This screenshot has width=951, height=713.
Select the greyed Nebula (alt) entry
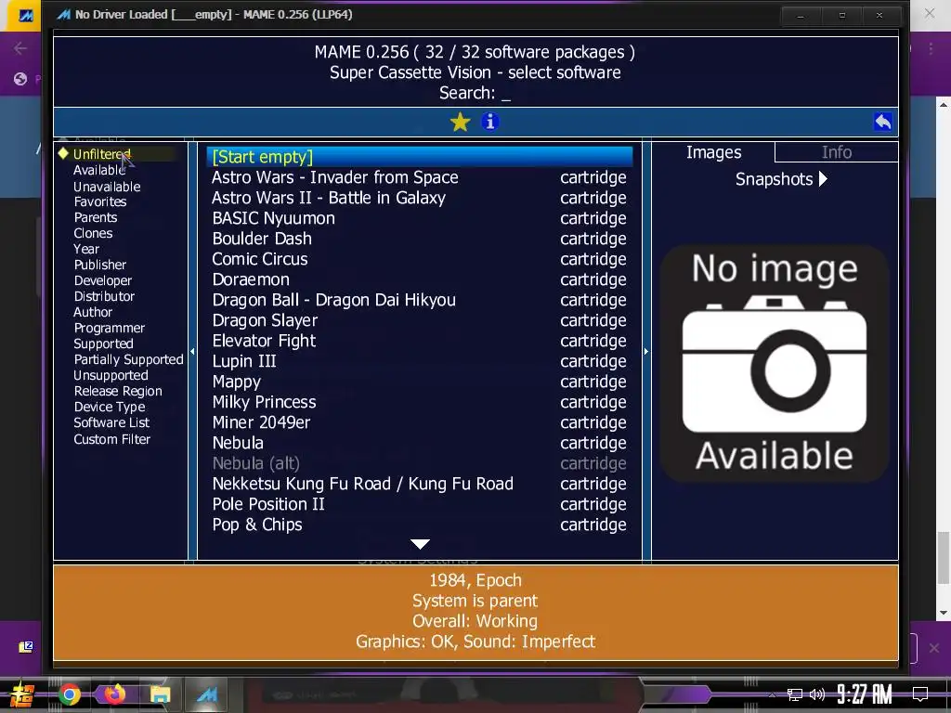(420, 464)
